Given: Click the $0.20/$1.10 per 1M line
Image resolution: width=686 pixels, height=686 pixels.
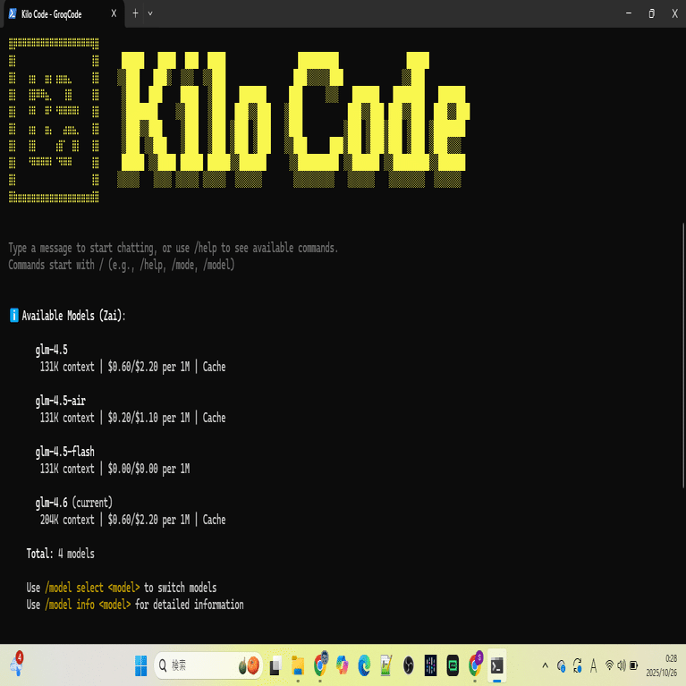Looking at the screenshot, I should [148, 418].
